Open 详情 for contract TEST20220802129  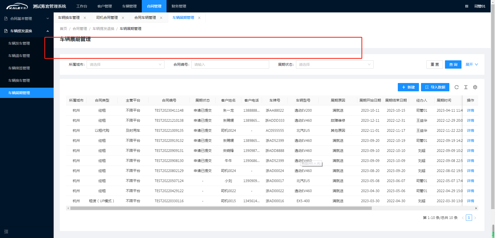(471, 171)
